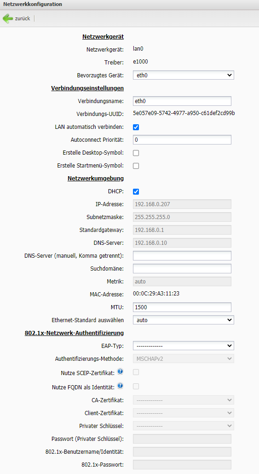259x474 pixels.
Task: Click the manual DNS-Server input field
Action: click(182, 255)
